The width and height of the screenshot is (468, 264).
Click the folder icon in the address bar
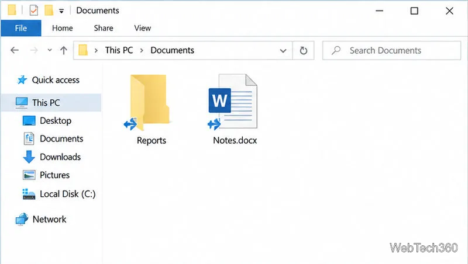83,50
